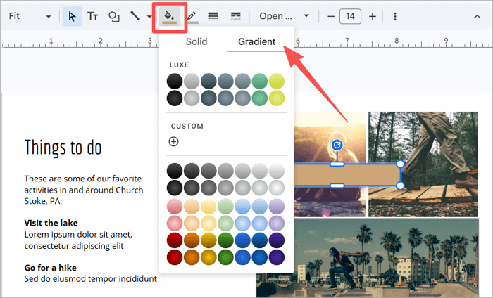493x298 pixels.
Task: Pick the first black swatch under LUXE
Action: [x=174, y=82]
